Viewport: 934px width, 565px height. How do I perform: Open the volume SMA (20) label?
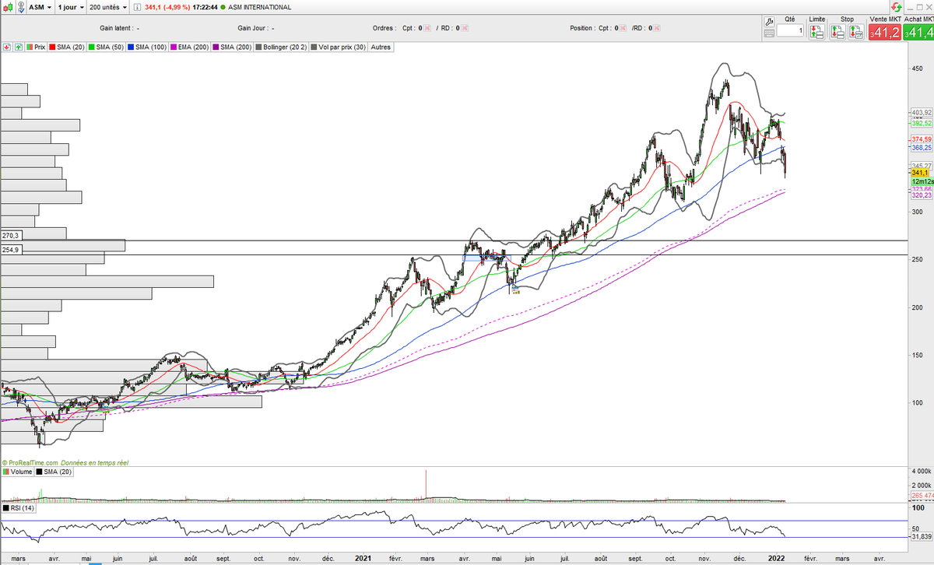click(x=53, y=472)
